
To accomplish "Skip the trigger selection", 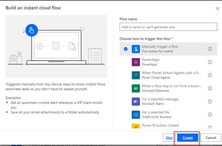I will coord(169,138).
